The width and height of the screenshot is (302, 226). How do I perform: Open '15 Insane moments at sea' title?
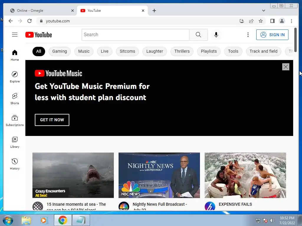(76, 206)
